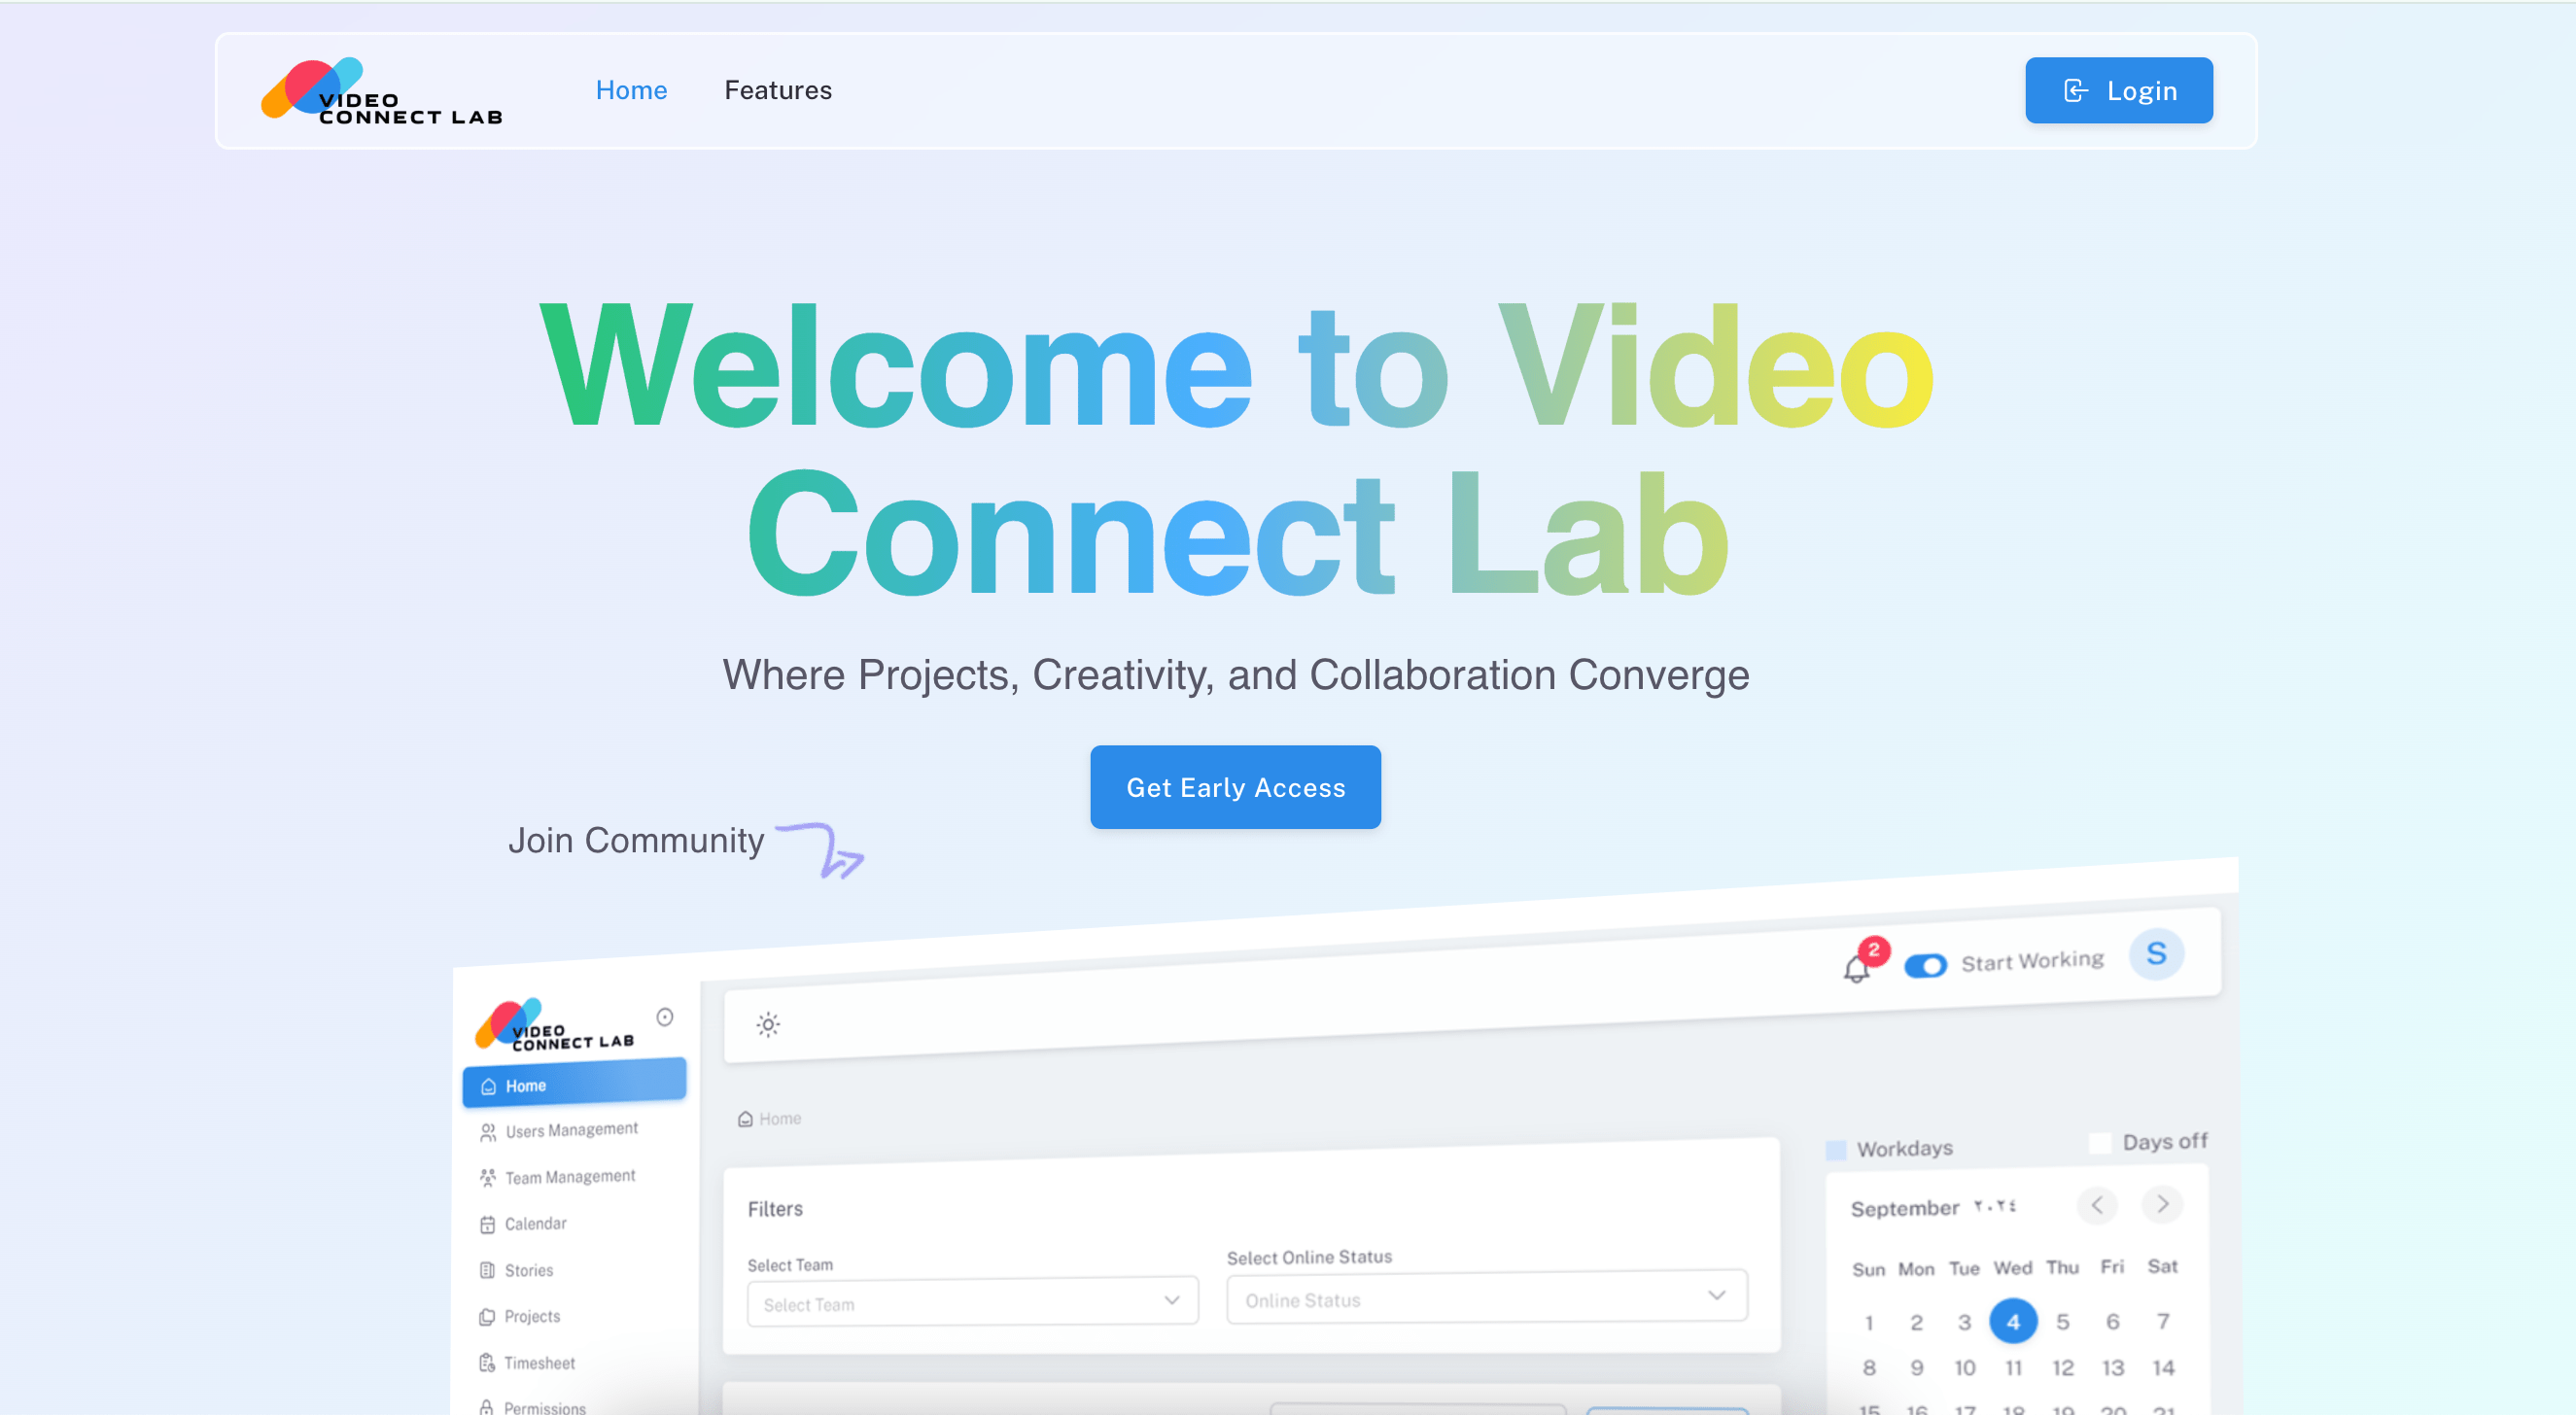This screenshot has height=1415, width=2576.
Task: Click the September month label
Action: [x=1904, y=1209]
